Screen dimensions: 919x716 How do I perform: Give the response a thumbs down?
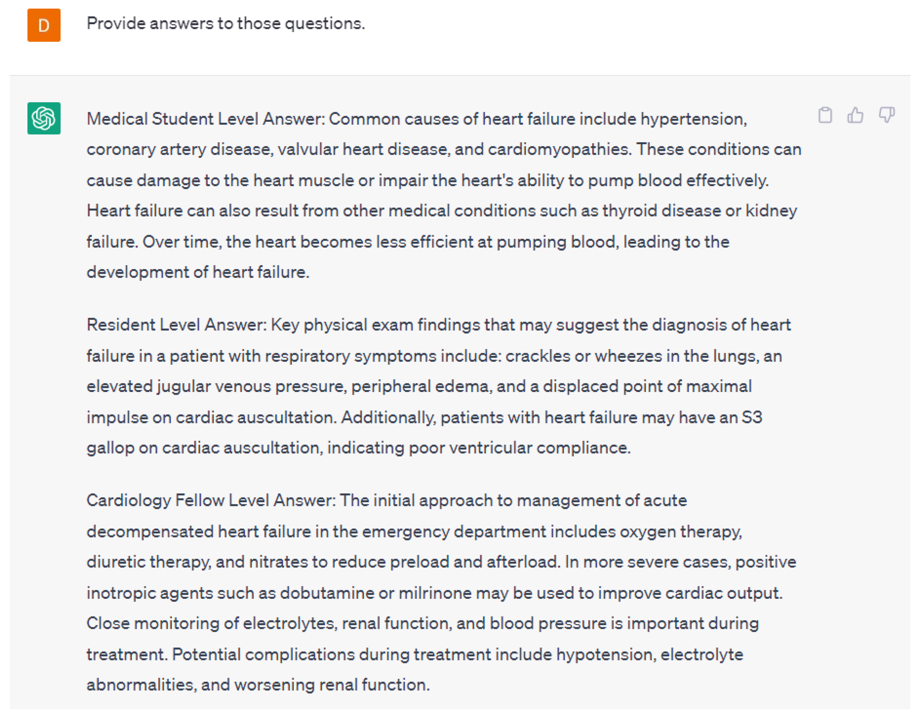click(886, 115)
